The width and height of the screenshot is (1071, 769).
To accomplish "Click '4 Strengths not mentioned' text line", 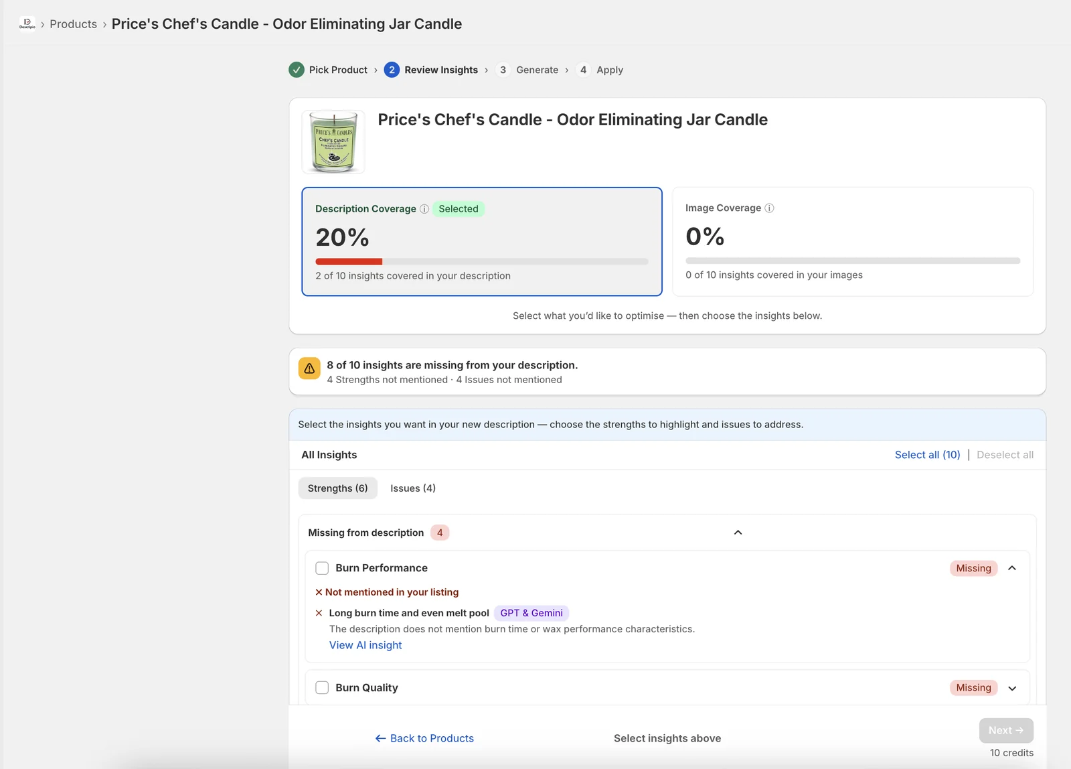I will pos(444,380).
